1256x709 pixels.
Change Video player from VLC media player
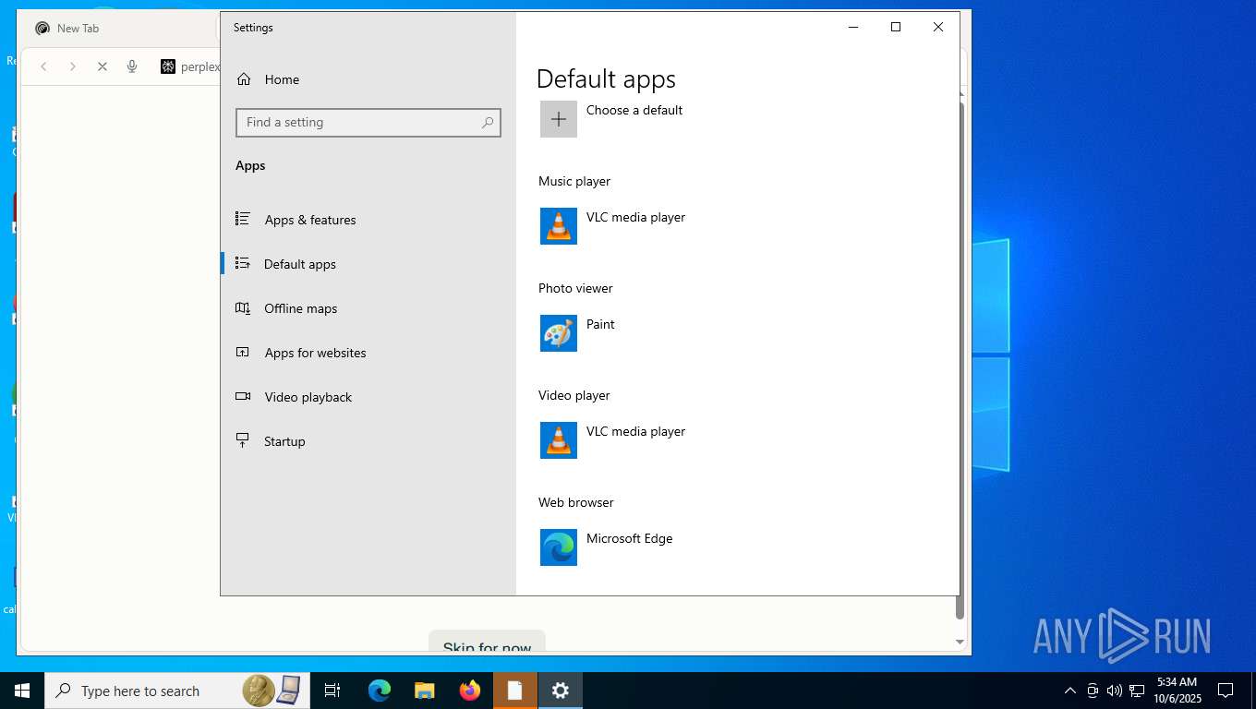635,431
